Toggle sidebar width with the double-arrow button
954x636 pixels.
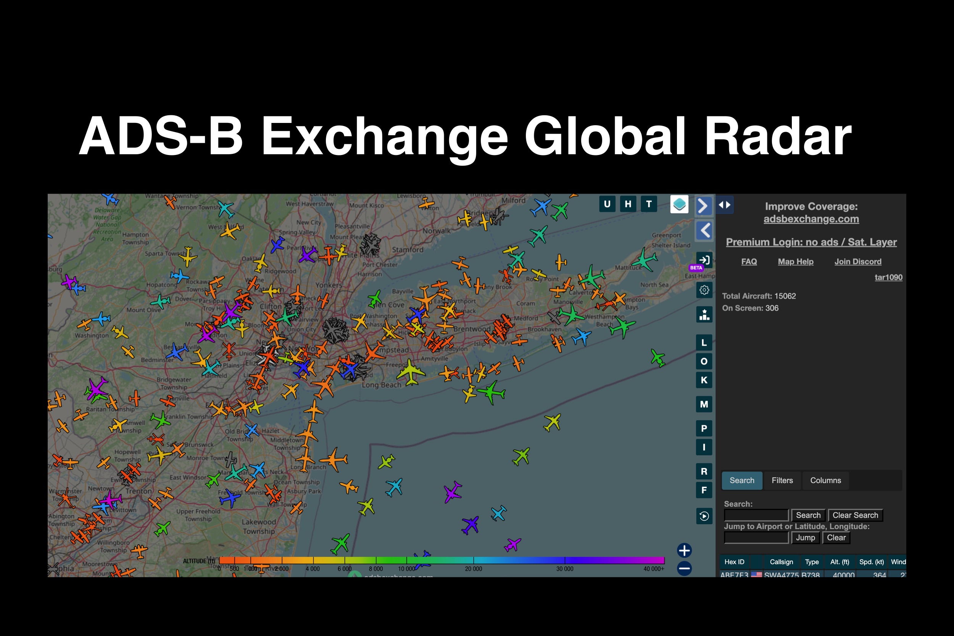[x=725, y=205]
